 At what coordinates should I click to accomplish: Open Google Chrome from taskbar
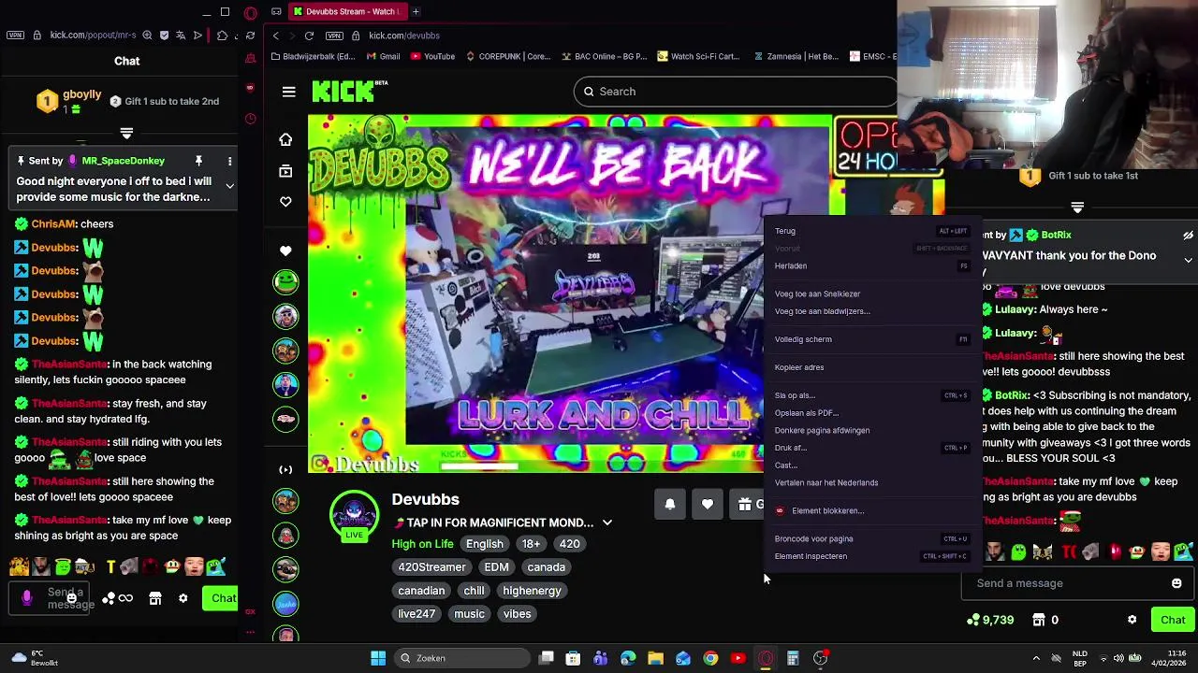710,658
